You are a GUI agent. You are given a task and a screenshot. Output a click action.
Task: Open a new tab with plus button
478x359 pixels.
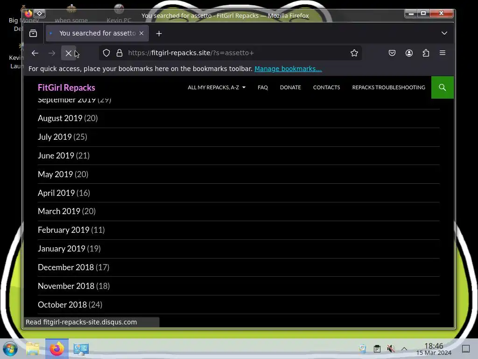(159, 33)
